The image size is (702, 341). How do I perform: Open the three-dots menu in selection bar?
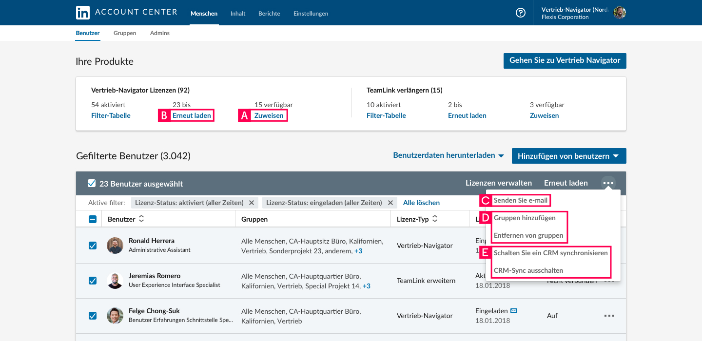[x=608, y=183]
